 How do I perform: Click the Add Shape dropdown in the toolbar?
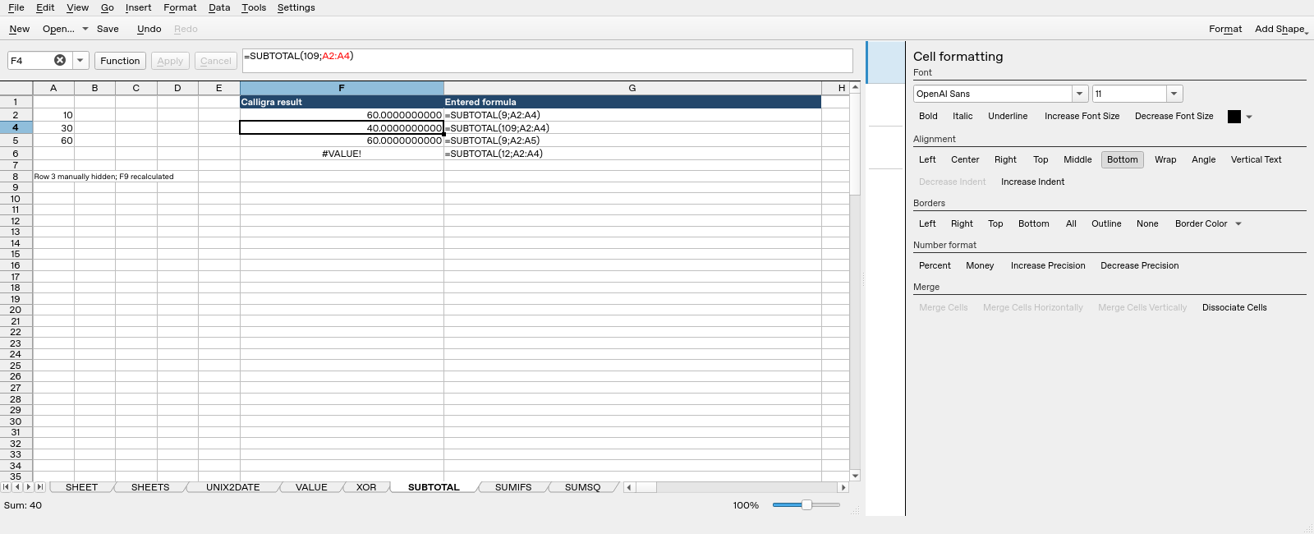1281,29
